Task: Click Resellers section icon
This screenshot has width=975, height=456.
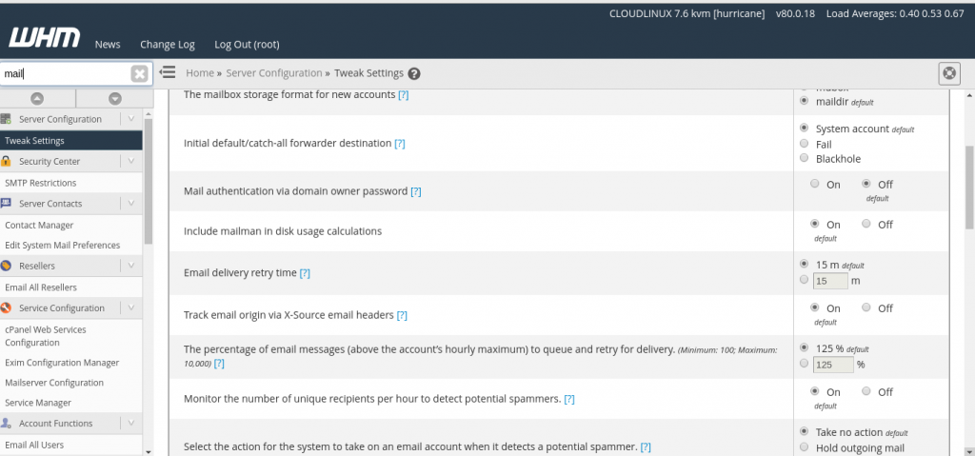Action: 7,266
